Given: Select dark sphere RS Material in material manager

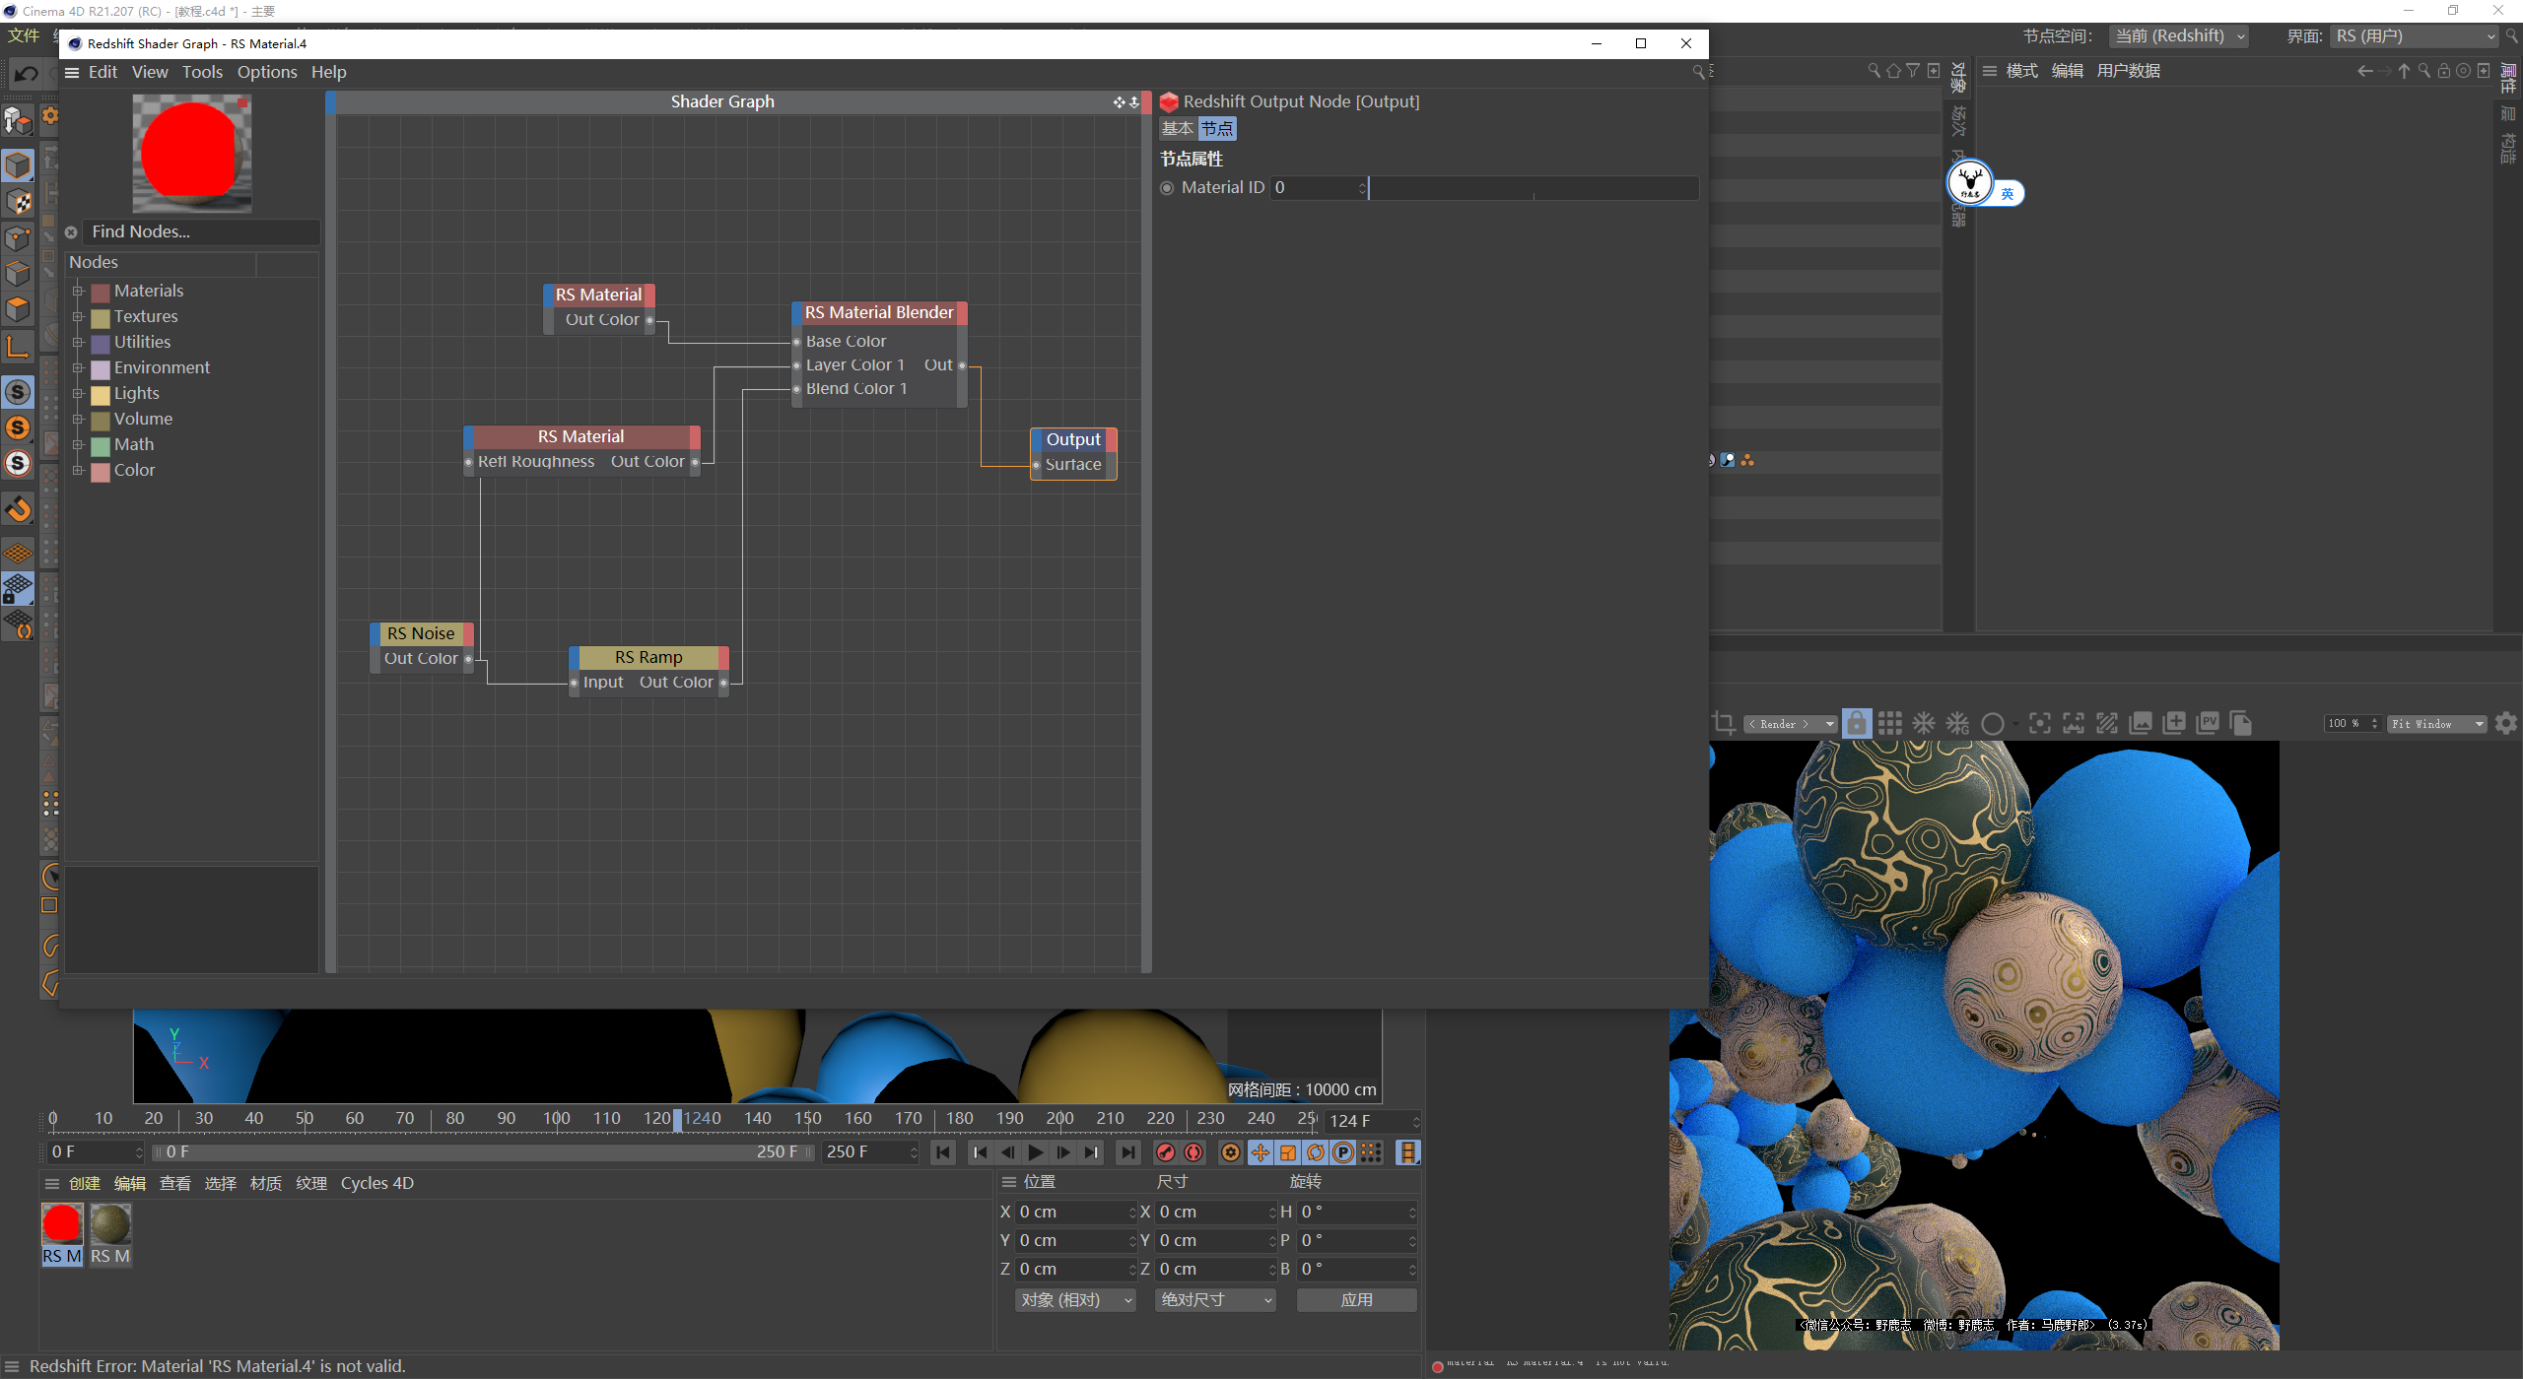Looking at the screenshot, I should [110, 1224].
